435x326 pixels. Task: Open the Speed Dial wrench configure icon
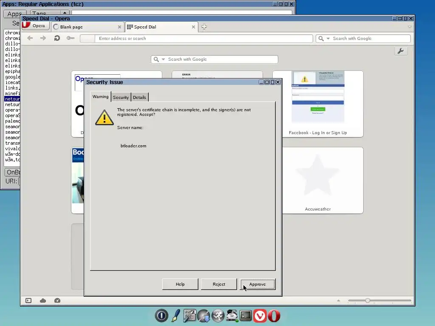point(401,51)
